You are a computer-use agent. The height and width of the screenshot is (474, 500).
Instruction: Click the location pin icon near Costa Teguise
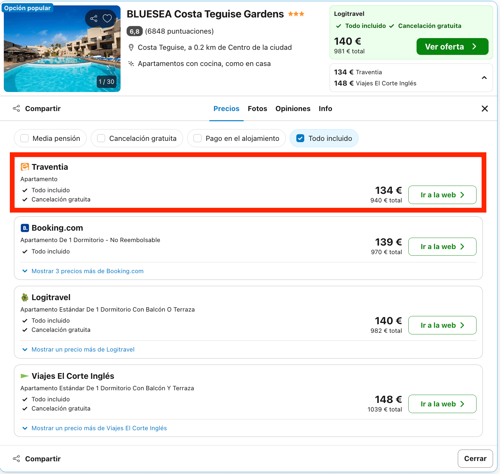(131, 48)
